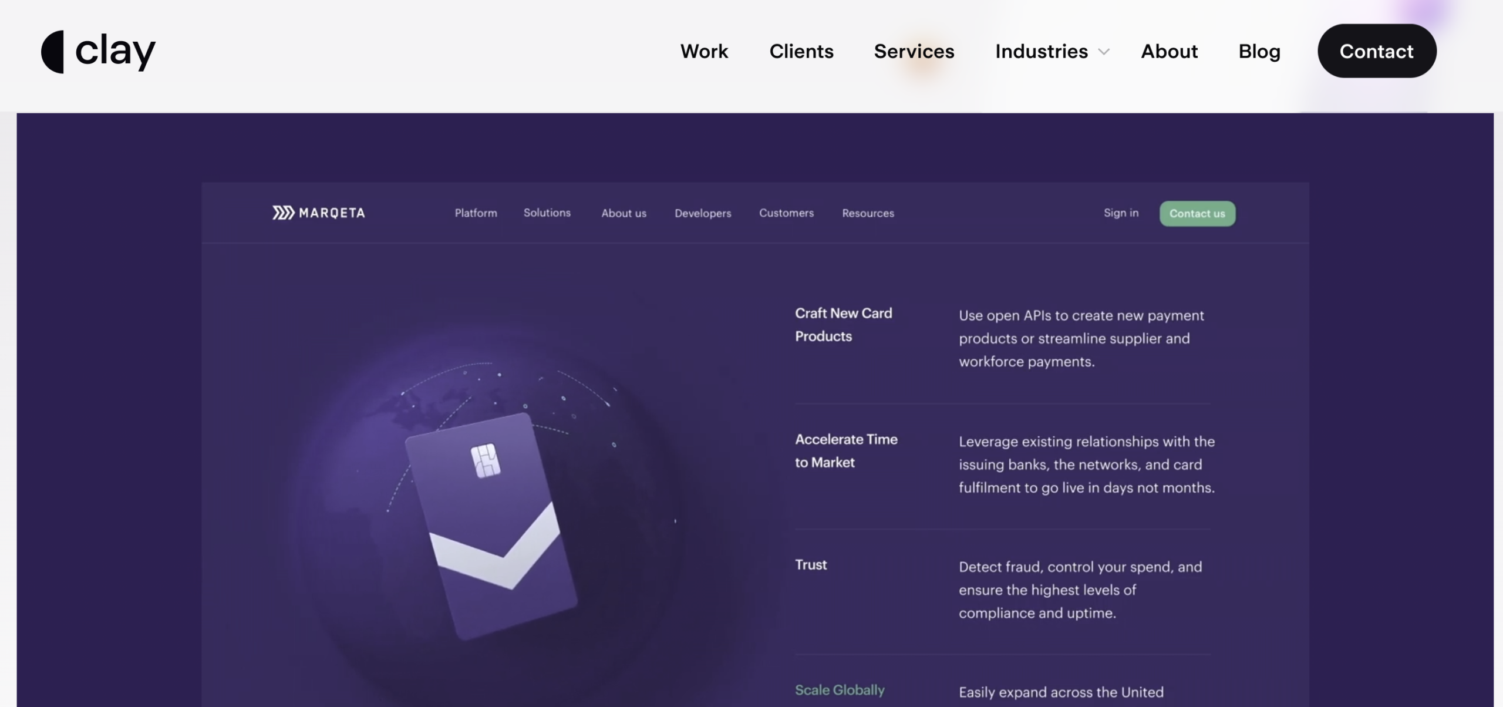Click the Trust heading
Image resolution: width=1503 pixels, height=707 pixels.
[811, 565]
